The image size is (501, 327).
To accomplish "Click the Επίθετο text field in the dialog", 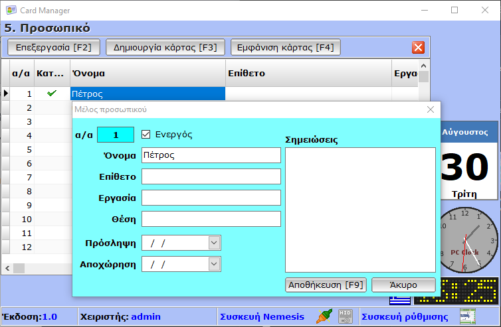I will tap(211, 176).
